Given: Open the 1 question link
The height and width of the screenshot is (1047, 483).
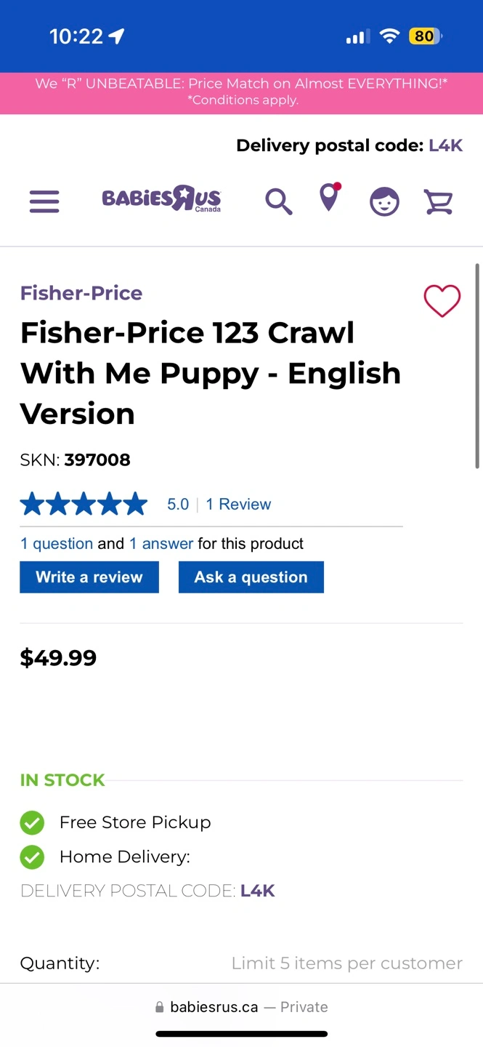Looking at the screenshot, I should point(57,544).
